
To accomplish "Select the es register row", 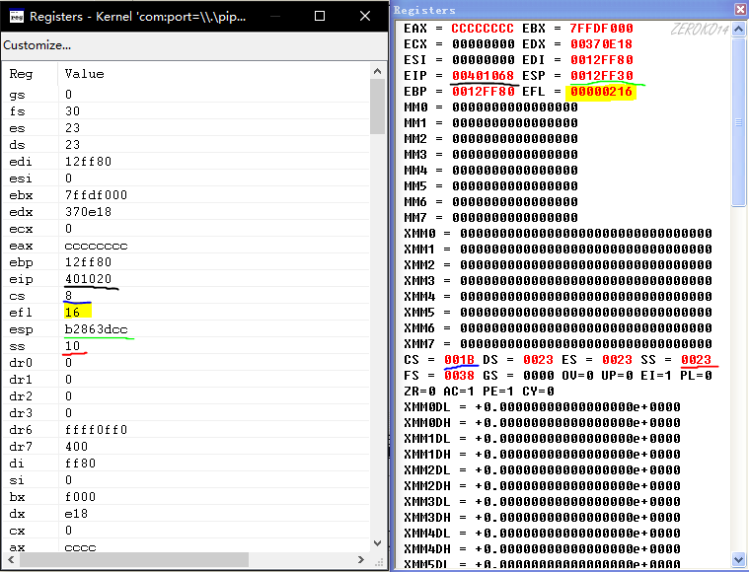I will tap(187, 128).
